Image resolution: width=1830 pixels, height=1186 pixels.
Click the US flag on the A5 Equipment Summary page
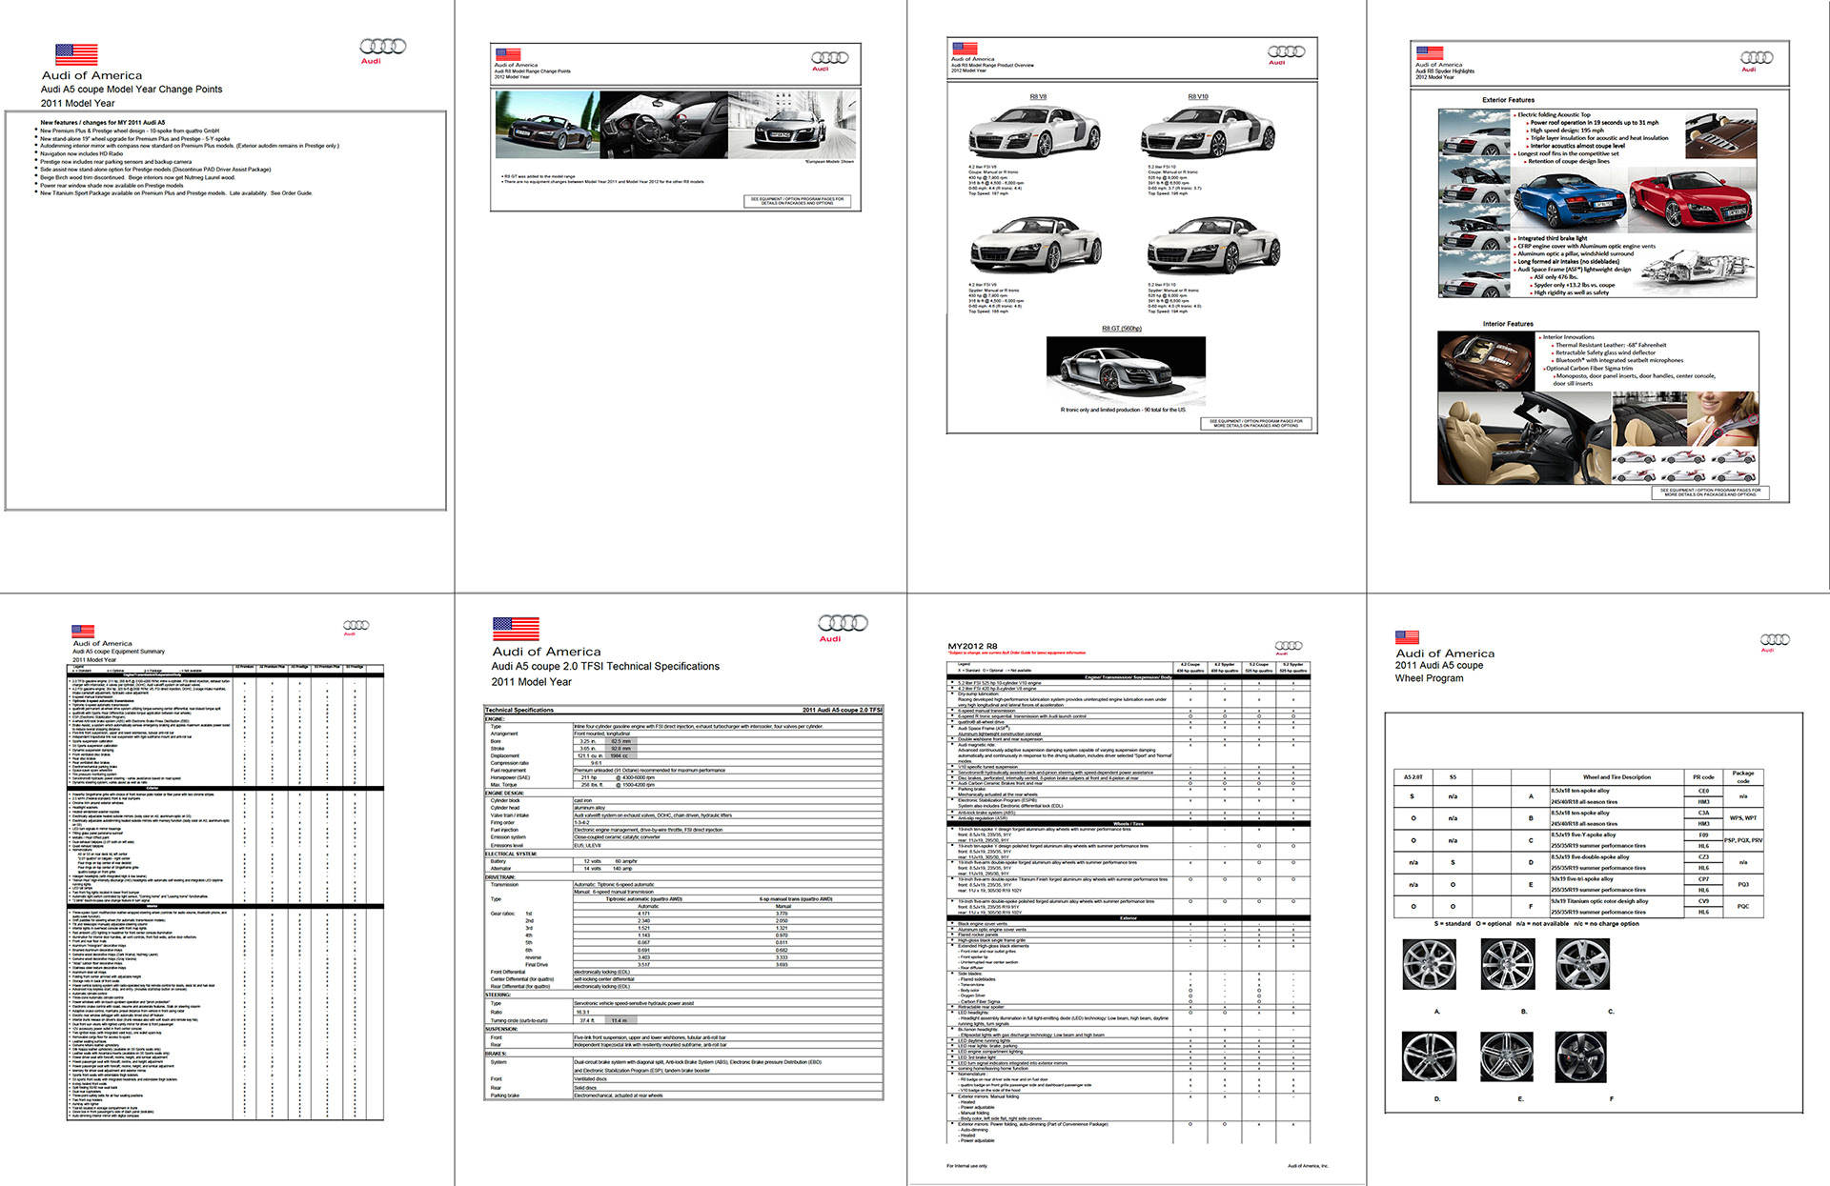coord(83,631)
